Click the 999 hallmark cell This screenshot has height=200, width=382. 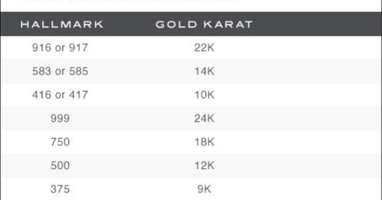[60, 119]
